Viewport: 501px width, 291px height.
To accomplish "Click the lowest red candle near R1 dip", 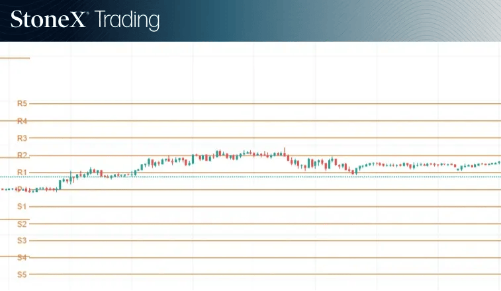I will click(x=353, y=172).
